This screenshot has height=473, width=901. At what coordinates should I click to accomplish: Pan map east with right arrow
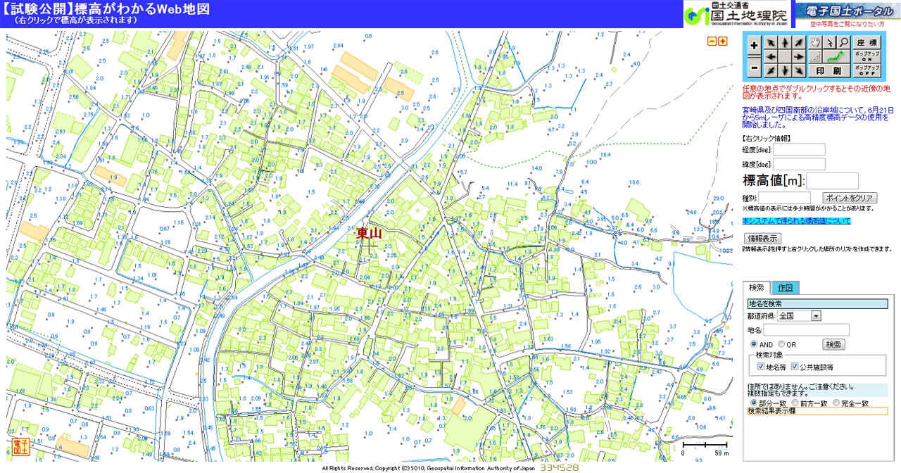(799, 57)
